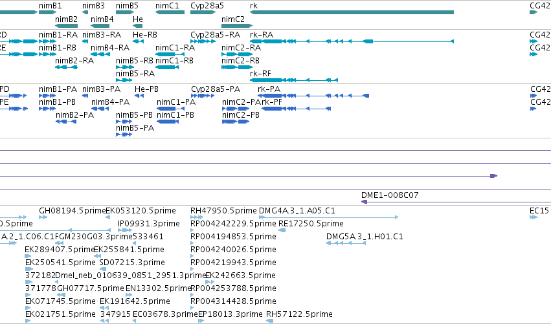Click the He gene label
Viewport: 551px width, 324px height.
[x=138, y=19]
